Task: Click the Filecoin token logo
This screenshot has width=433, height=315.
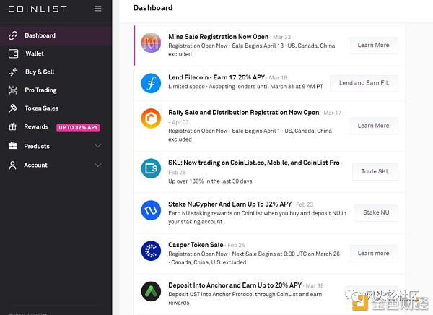Action: 151,83
